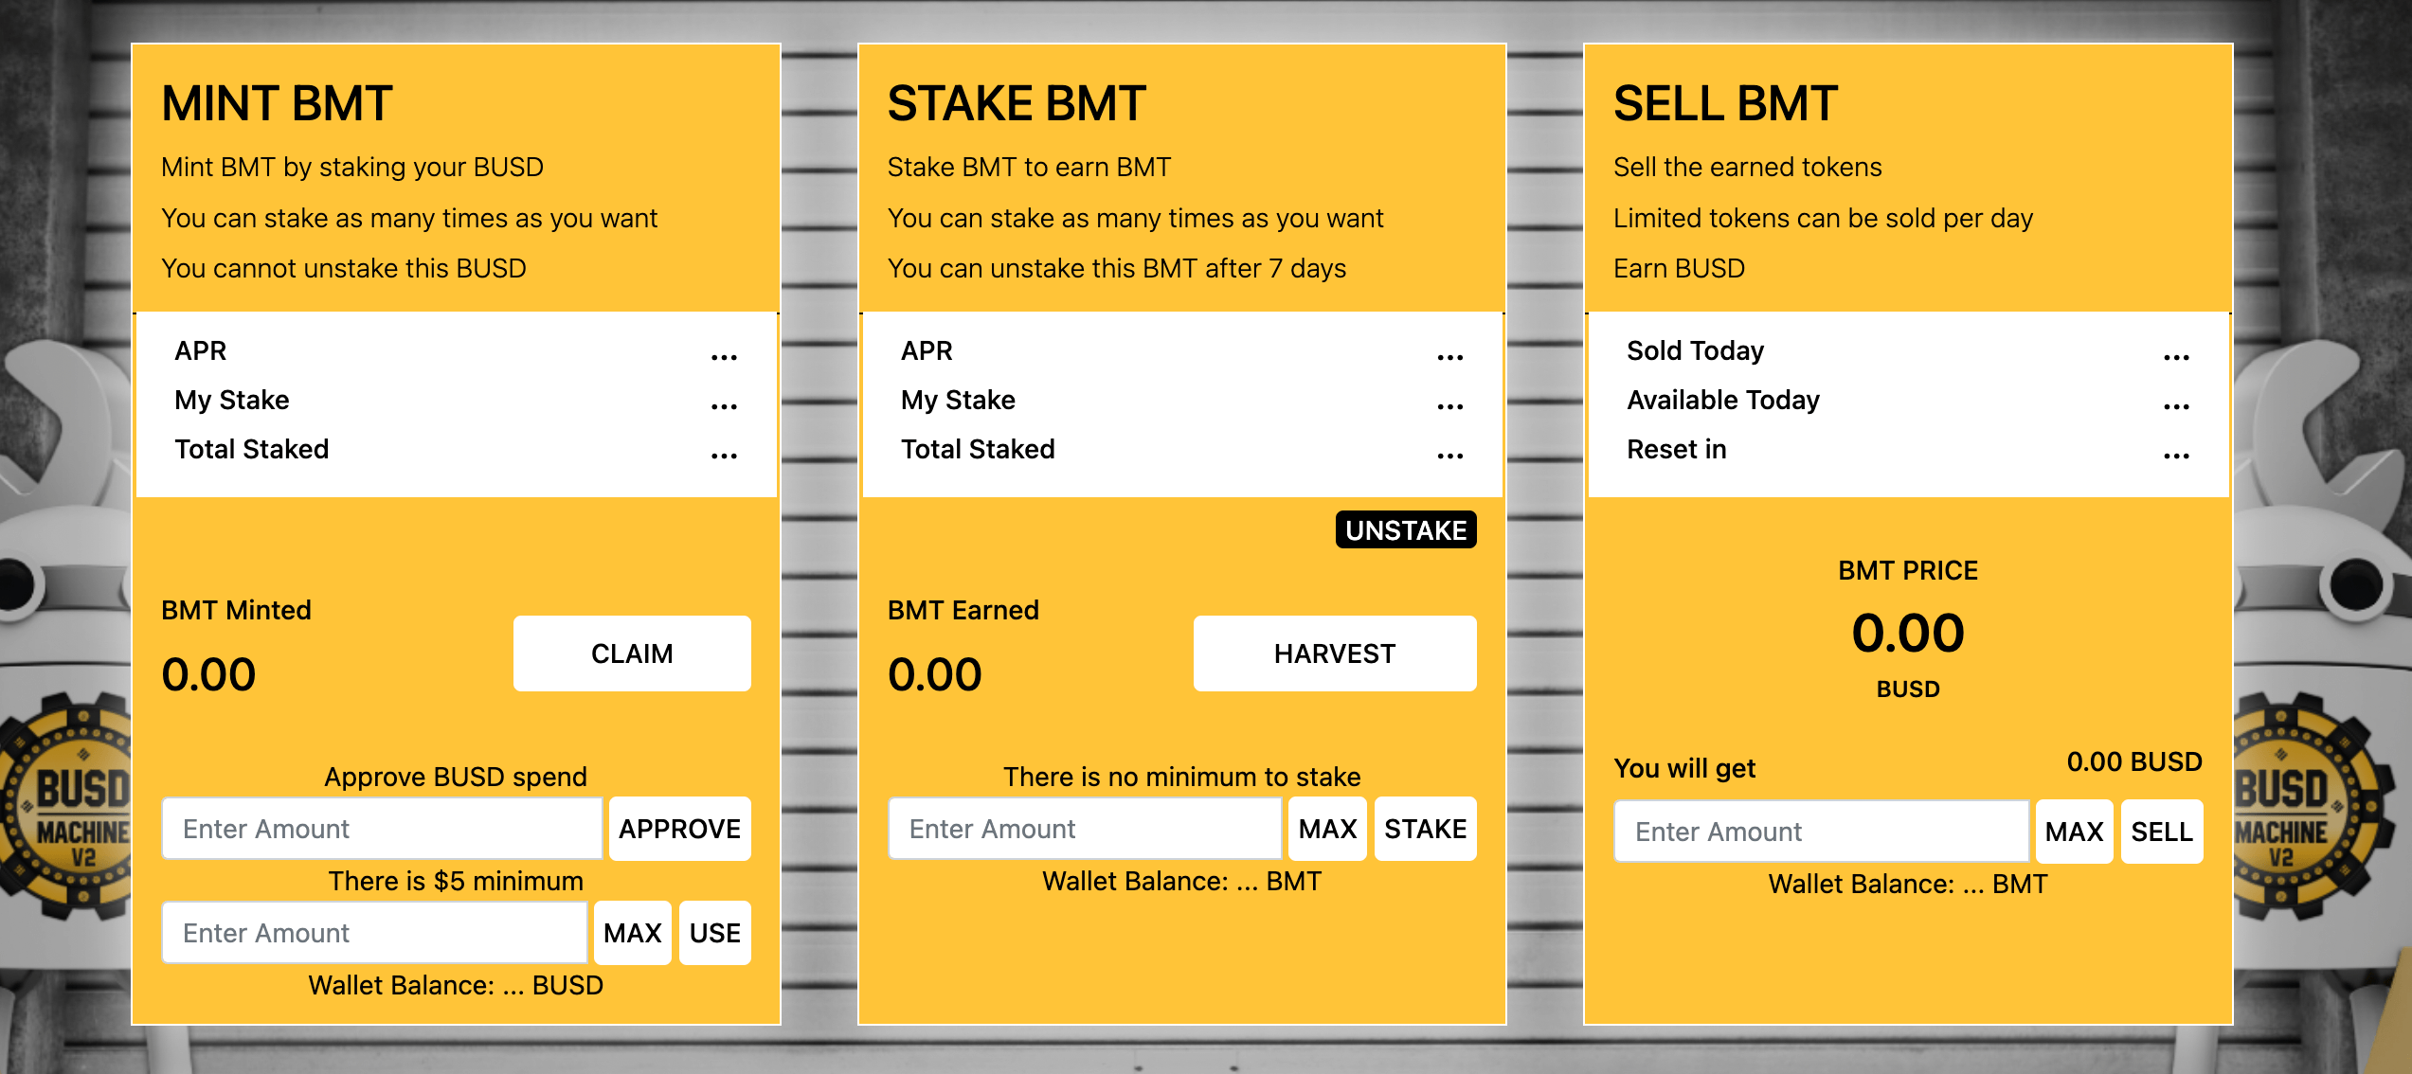The image size is (2412, 1074).
Task: Click the Earn BUSD text
Action: click(1679, 268)
